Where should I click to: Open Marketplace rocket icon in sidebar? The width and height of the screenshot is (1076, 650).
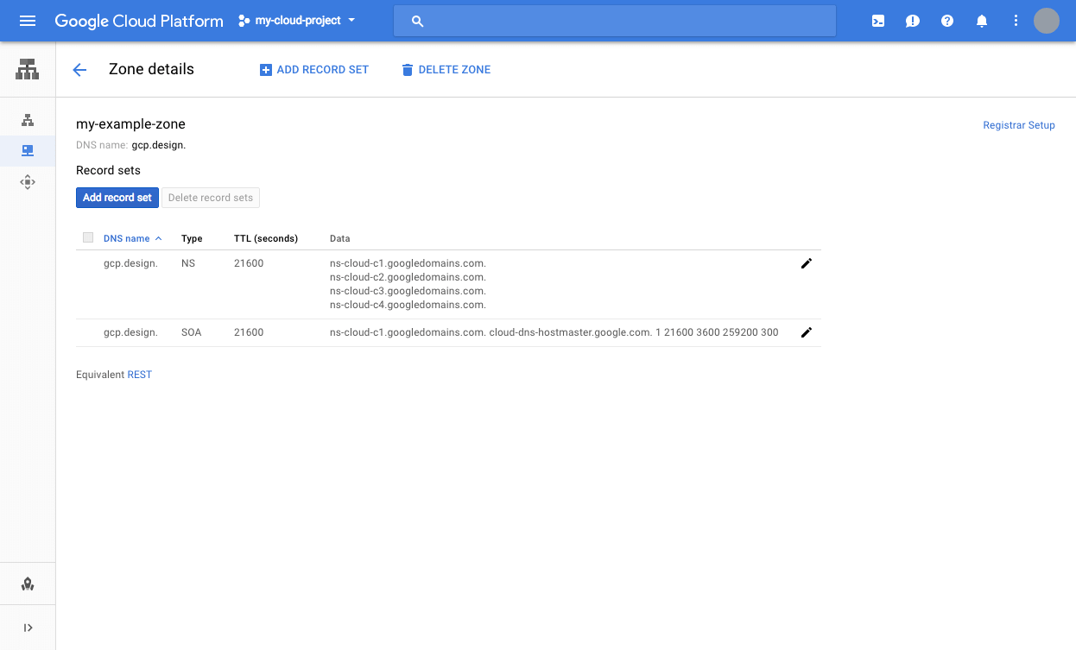(x=28, y=584)
